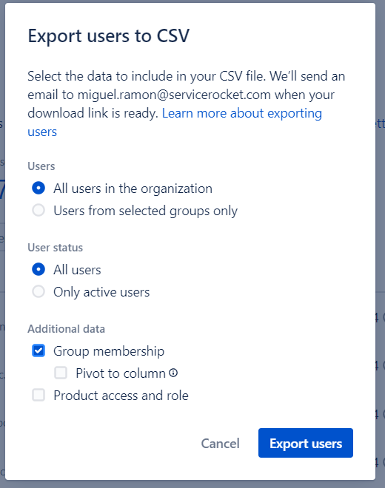The image size is (385, 488).
Task: Click the User status section heading
Action: [x=56, y=248]
